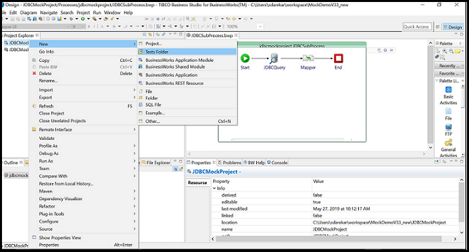Expand the Recently used palette drawer
The height and width of the screenshot is (252, 469).
(449, 66)
